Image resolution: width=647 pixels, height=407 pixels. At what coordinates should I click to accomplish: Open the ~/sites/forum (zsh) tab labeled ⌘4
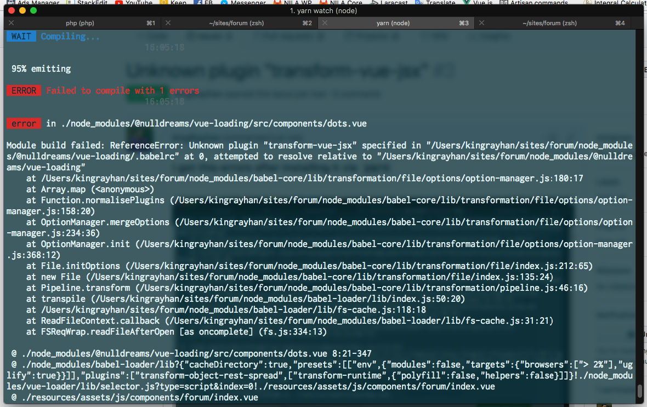549,23
